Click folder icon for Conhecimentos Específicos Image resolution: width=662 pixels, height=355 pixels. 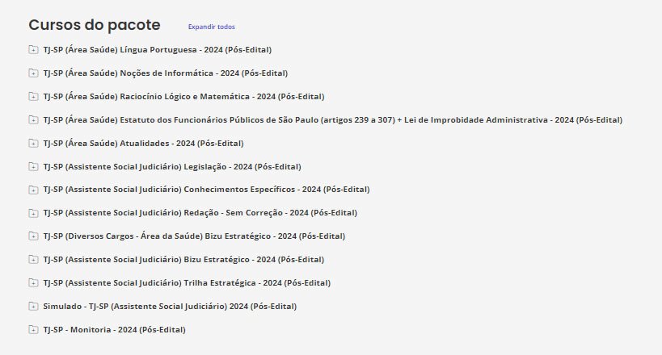pos(33,190)
